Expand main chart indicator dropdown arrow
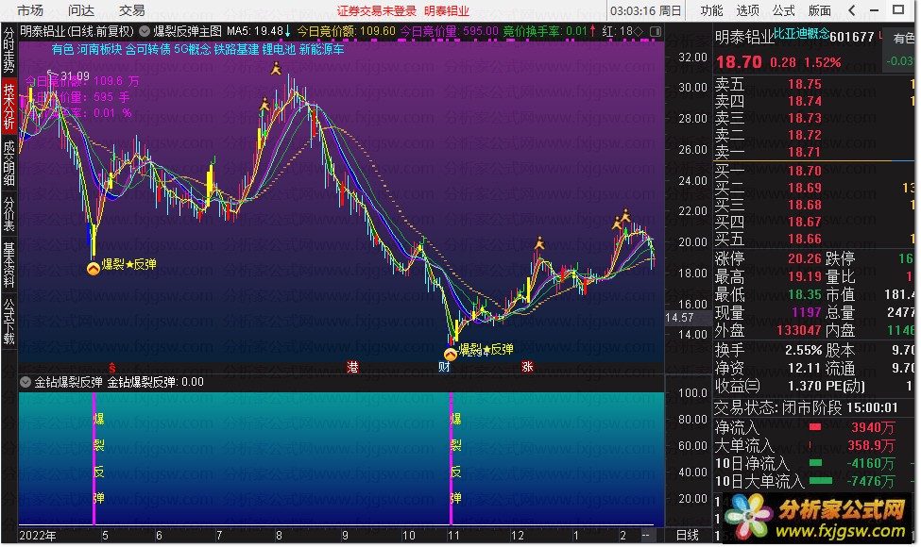921x547 pixels. [x=145, y=31]
